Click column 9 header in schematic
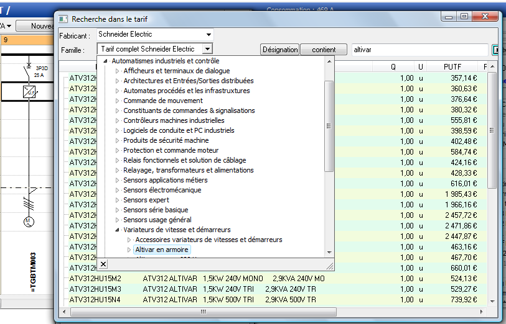Viewport: 506px width, 324px height. (27, 40)
